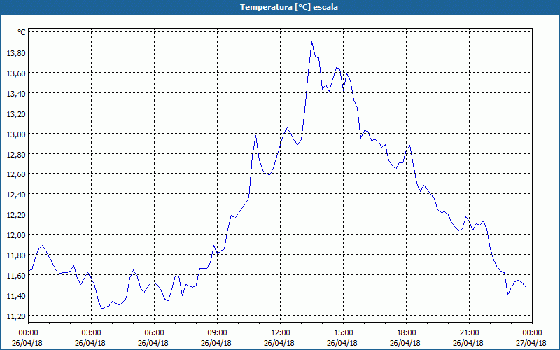
Task: Select the 12,20 y-axis label
Action: (x=16, y=215)
